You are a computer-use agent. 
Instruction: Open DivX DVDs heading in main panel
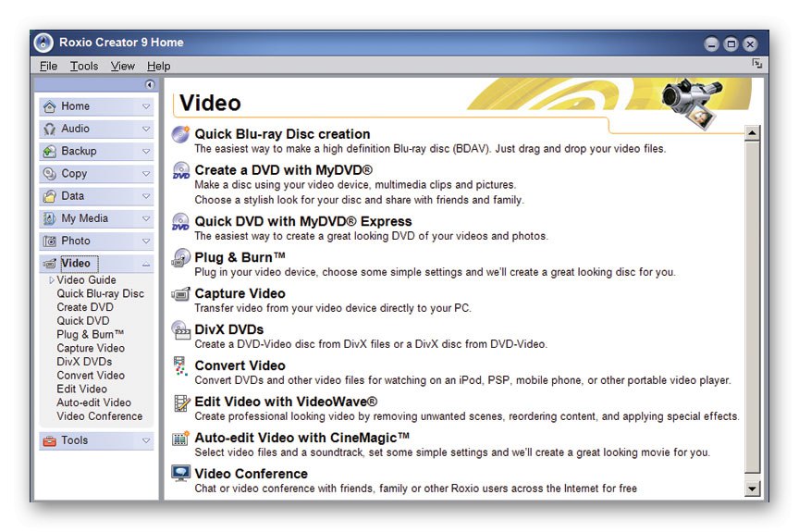(228, 329)
